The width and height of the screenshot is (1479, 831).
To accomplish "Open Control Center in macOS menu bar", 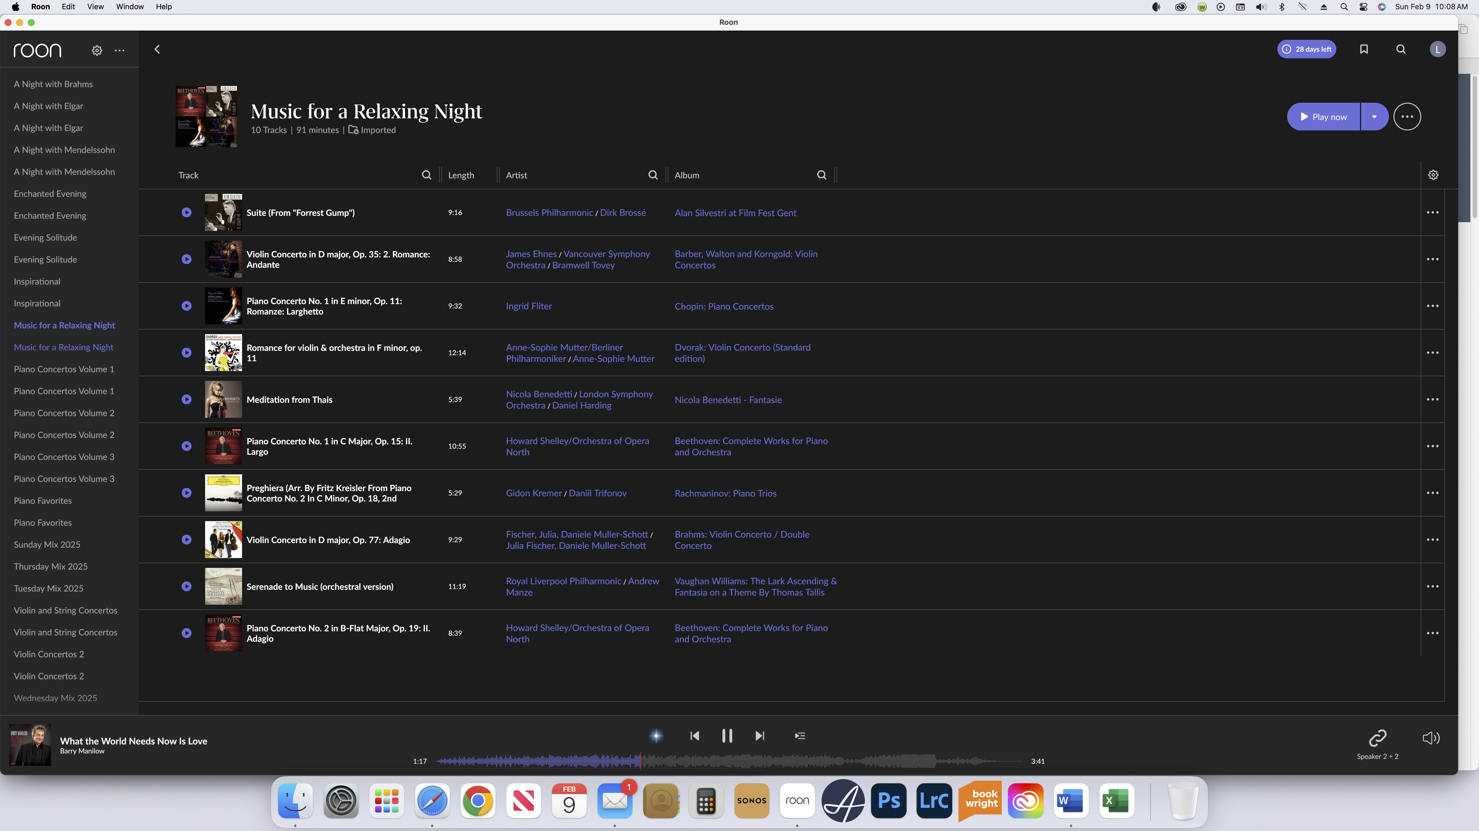I will click(1363, 7).
